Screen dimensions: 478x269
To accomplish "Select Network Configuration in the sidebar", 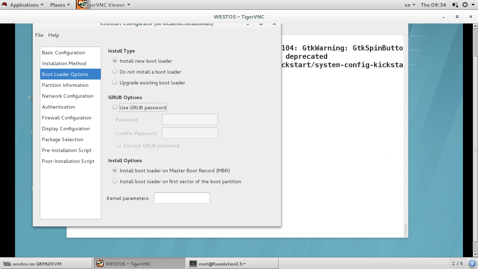I will [70, 96].
